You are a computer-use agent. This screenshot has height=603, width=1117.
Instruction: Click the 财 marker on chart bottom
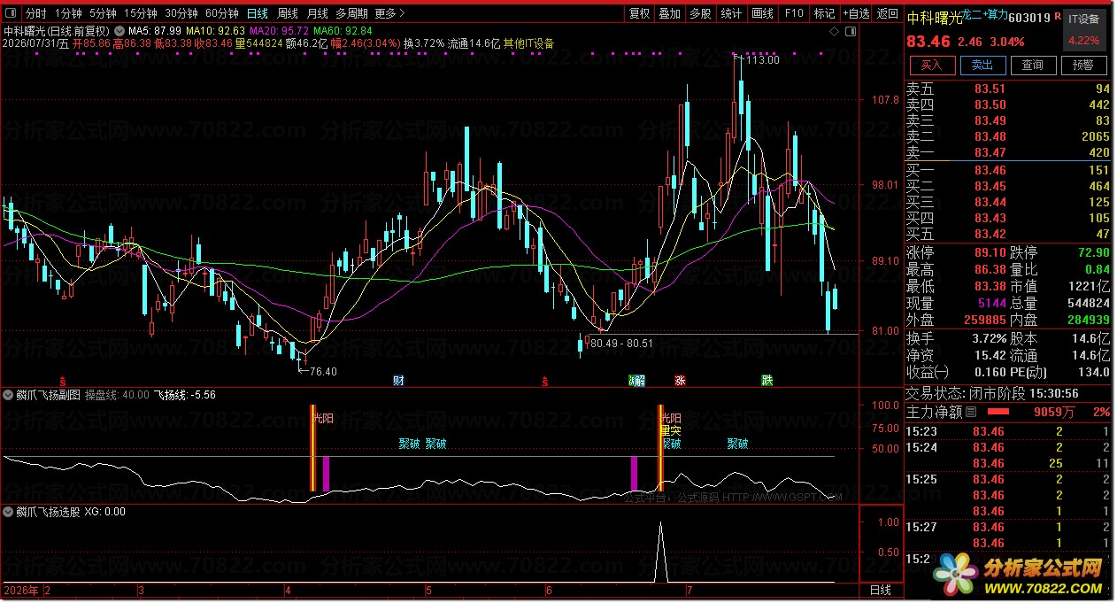point(399,380)
